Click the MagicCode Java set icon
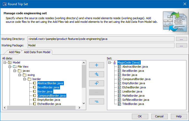Viewport: 189px width, 121px height. tap(114, 62)
